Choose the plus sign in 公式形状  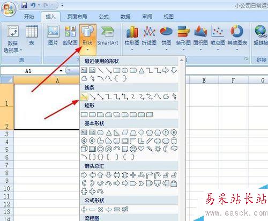click(84, 209)
